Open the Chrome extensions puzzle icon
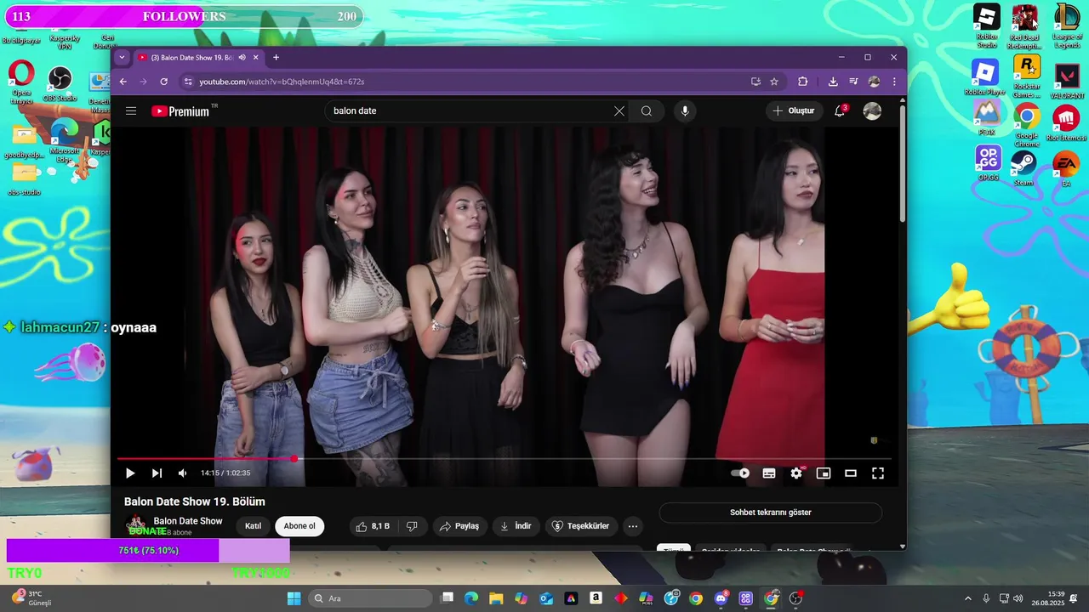The image size is (1089, 612). coord(802,82)
